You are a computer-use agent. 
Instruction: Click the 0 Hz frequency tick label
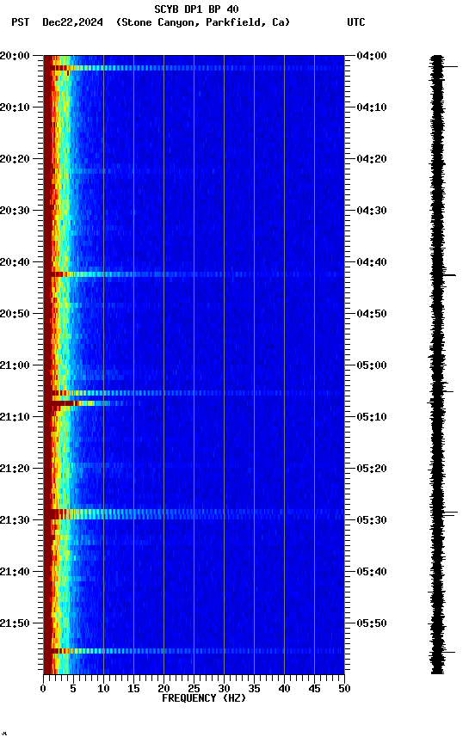click(43, 689)
